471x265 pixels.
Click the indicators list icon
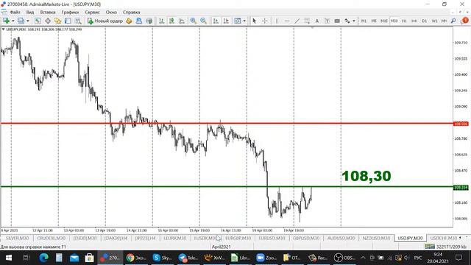click(x=238, y=21)
